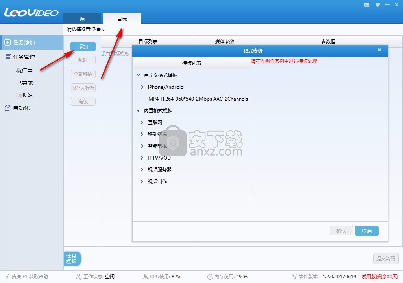403x283 pixels.
Task: Select the 视频制作 tree label
Action: 157,182
